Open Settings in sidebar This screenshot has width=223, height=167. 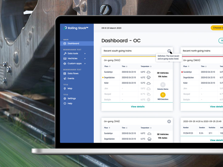(x=72, y=98)
